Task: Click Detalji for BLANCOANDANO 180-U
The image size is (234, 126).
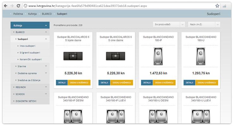Action: click(189, 83)
